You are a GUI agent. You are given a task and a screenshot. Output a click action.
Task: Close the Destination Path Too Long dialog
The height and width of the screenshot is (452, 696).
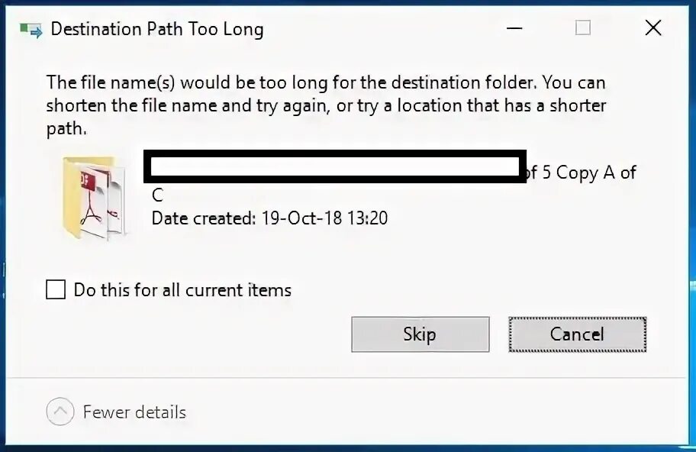pos(653,28)
